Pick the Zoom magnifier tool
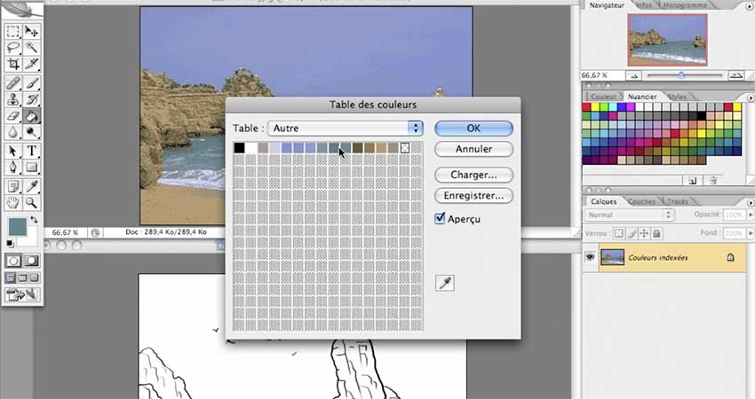Image resolution: width=755 pixels, height=399 pixels. (32, 202)
